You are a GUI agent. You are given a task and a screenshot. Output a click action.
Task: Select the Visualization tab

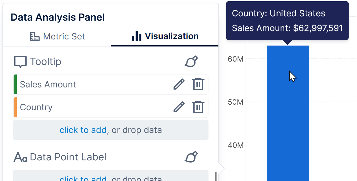point(165,36)
